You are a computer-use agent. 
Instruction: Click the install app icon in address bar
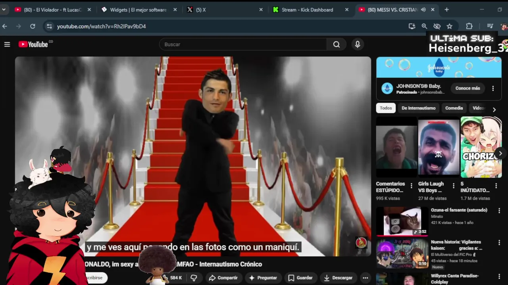click(412, 26)
